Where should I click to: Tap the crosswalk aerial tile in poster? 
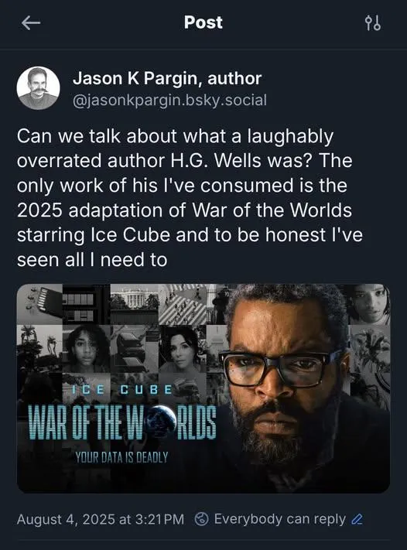[x=183, y=304]
